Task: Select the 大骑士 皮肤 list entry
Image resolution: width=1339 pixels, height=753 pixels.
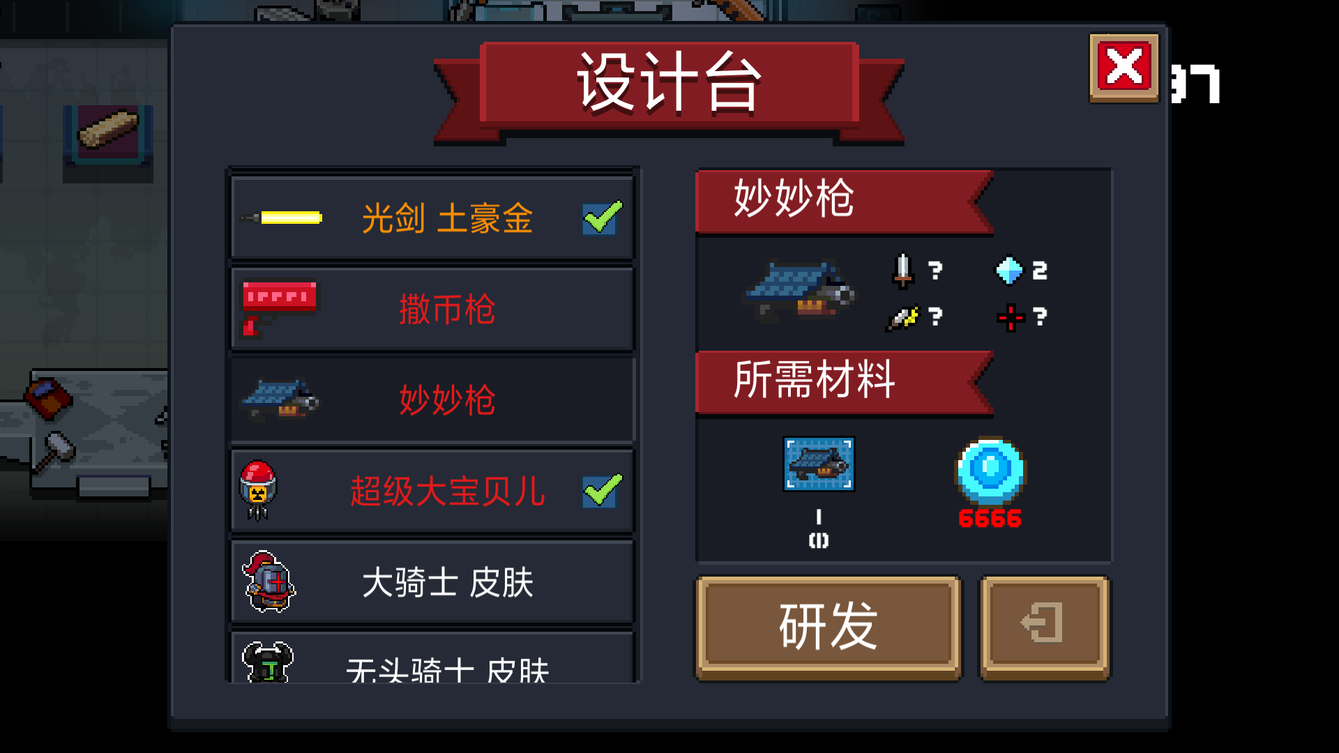Action: click(432, 581)
